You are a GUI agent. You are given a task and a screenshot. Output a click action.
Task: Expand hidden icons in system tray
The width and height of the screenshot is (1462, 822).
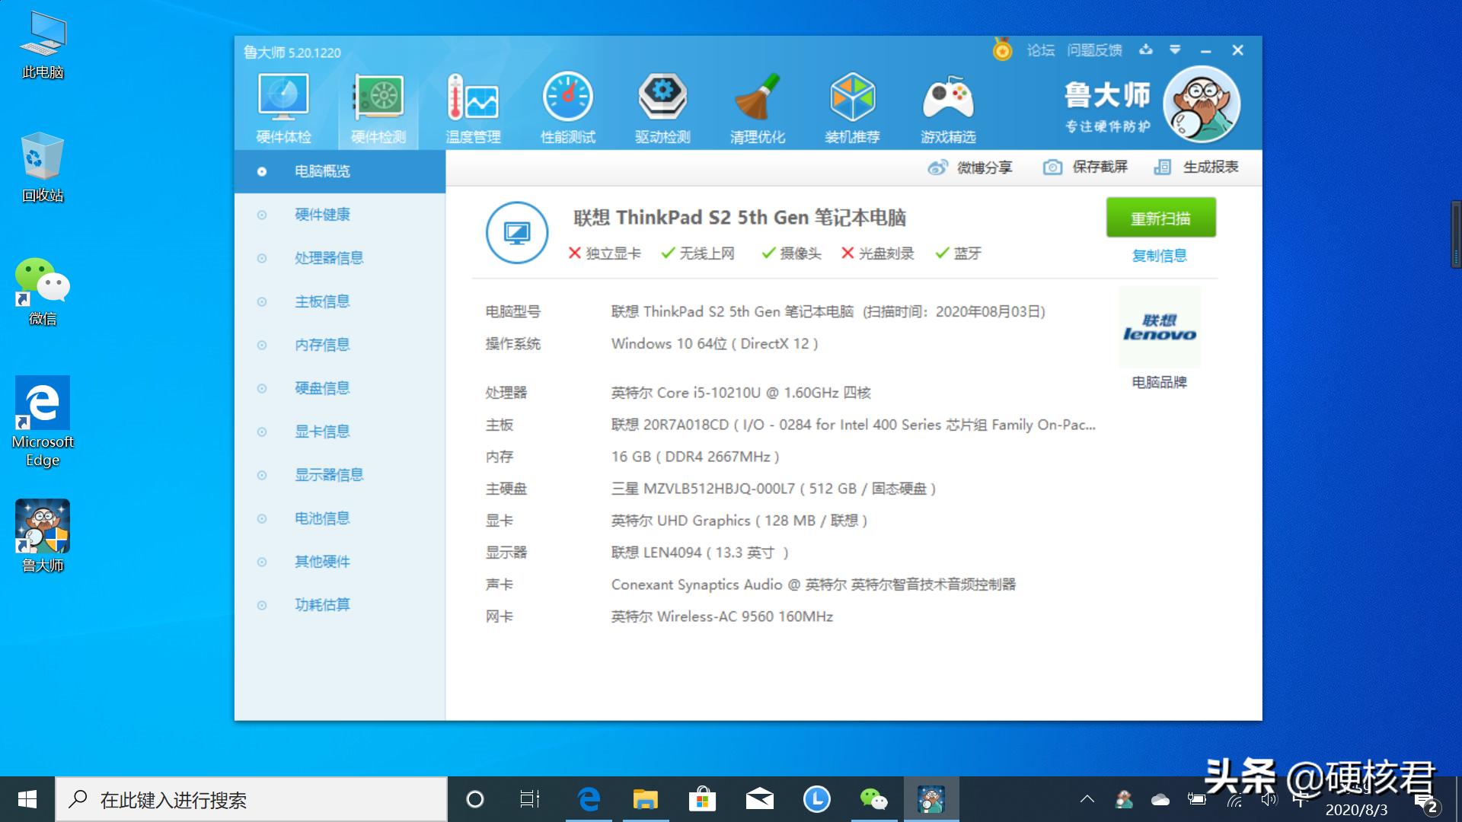point(1087,799)
